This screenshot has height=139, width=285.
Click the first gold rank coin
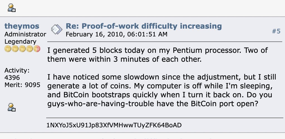tap(8, 49)
